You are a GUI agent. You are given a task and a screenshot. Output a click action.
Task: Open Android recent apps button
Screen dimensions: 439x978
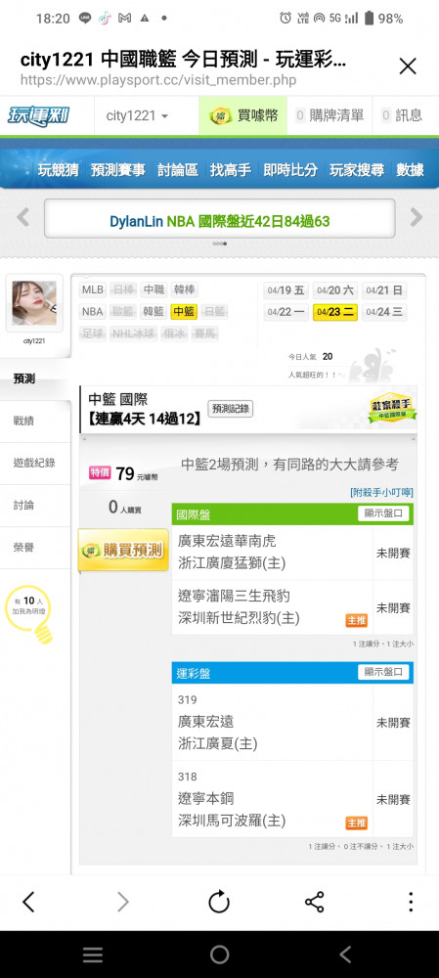(x=93, y=954)
